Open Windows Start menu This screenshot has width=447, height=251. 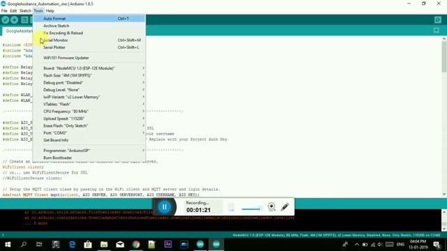coord(8,244)
